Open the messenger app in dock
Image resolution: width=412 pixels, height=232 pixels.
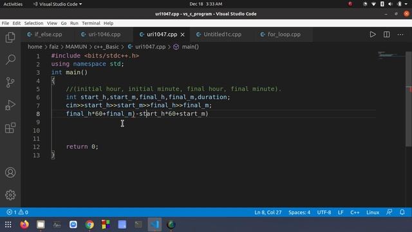tap(73, 224)
